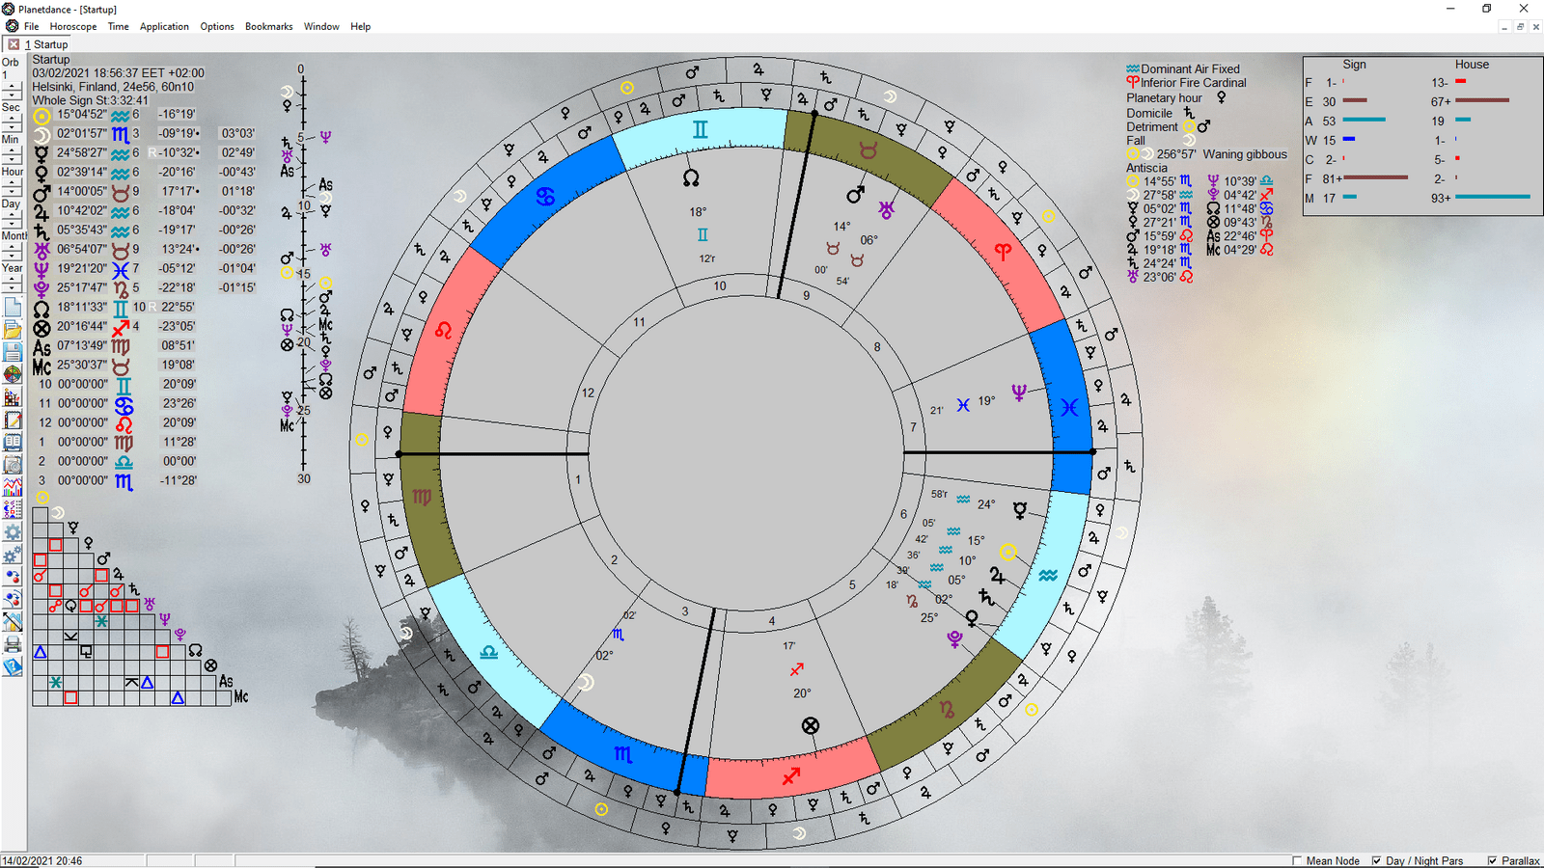1544x868 pixels.
Task: Click the Sun-Mars square cell in aspect grid
Action: point(40,558)
